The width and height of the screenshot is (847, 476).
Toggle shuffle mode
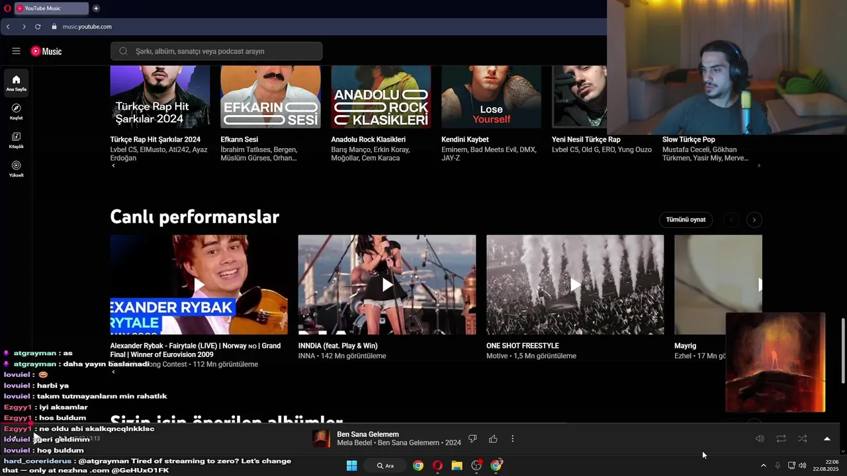(x=802, y=438)
